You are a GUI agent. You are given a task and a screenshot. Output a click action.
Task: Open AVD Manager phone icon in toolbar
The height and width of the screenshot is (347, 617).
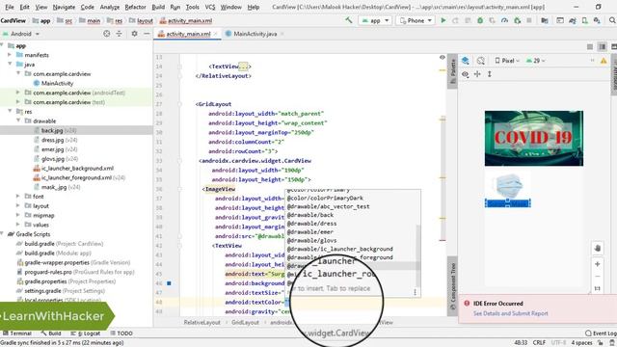coord(585,20)
